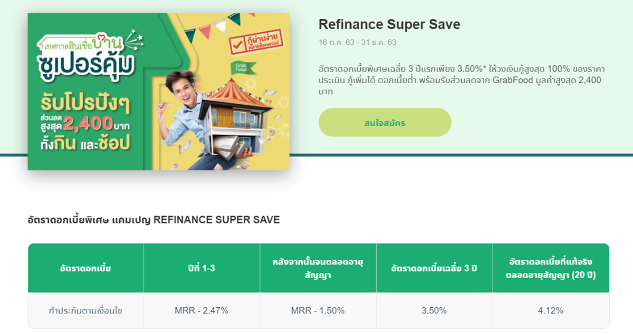The height and width of the screenshot is (334, 633).
Task: Select the อัตราดอกเบี้ย column header
Action: 85,268
